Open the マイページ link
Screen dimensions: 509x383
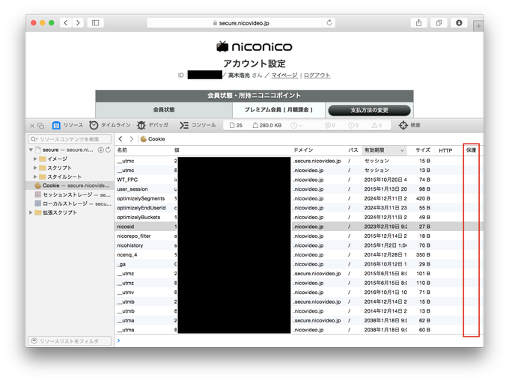284,76
